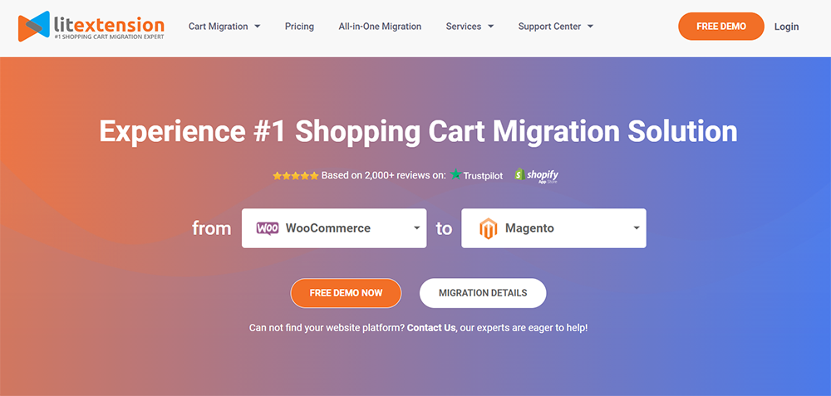Image resolution: width=831 pixels, height=396 pixels.
Task: Open the Cart Migration menu
Action: [224, 27]
